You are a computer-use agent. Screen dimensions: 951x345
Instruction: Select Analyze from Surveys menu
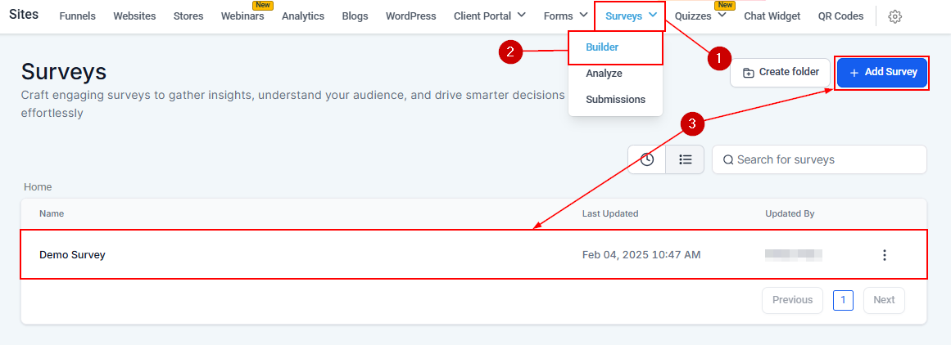pyautogui.click(x=604, y=74)
